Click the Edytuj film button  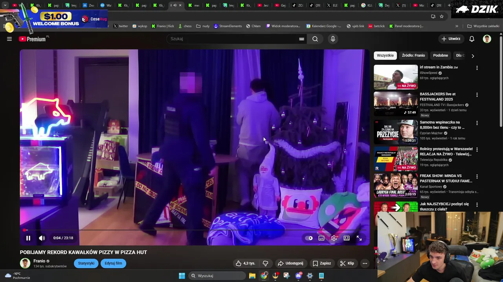[x=113, y=263]
